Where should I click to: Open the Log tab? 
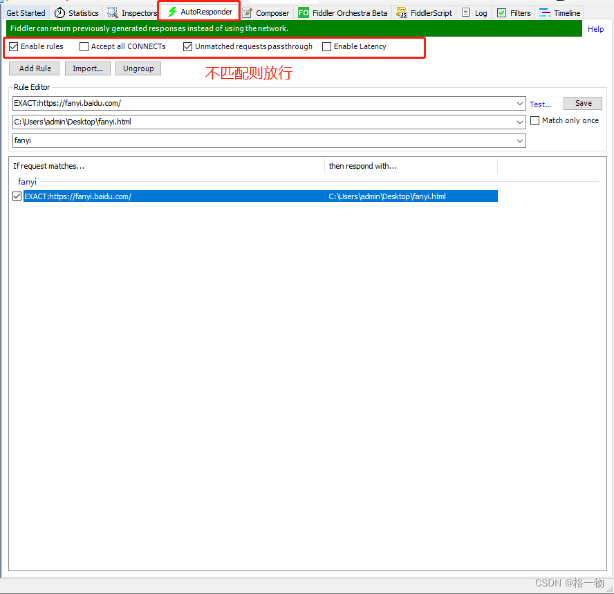click(474, 13)
